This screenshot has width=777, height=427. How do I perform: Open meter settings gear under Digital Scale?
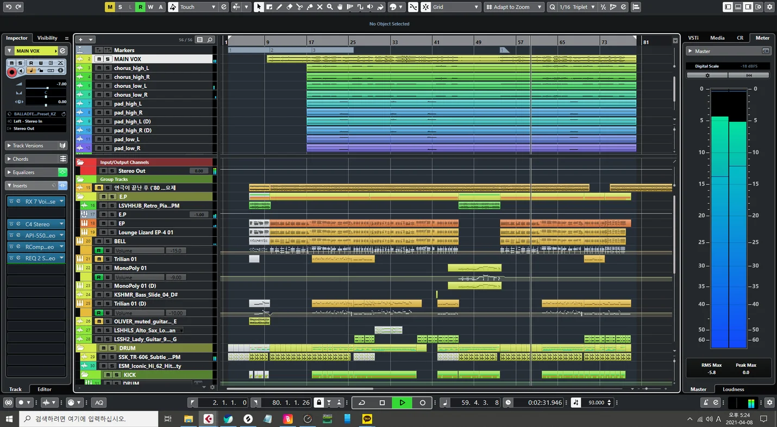coord(707,76)
